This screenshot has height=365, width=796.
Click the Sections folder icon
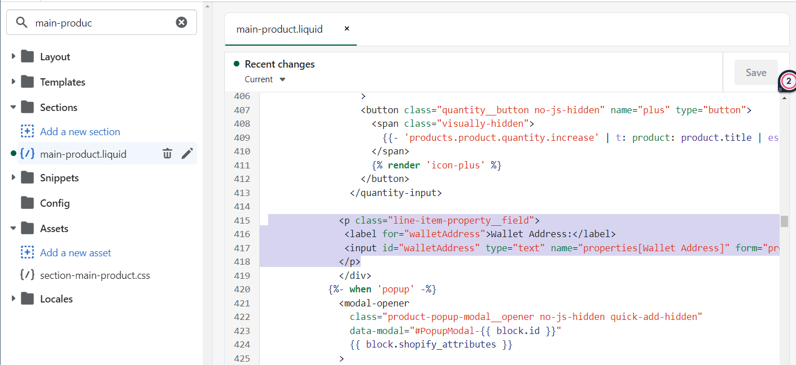(x=28, y=107)
